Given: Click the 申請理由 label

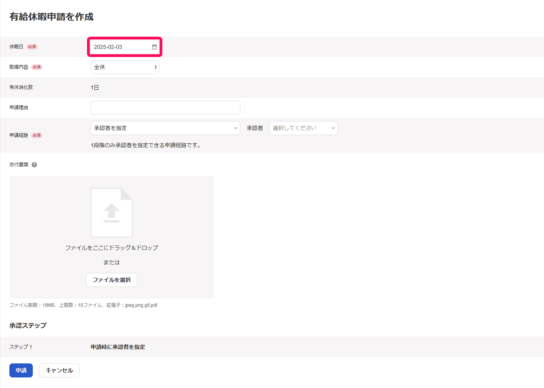Looking at the screenshot, I should click(19, 108).
